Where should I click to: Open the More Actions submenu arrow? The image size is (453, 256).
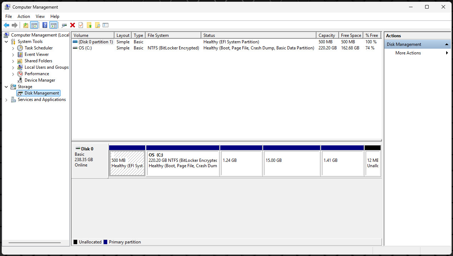pyautogui.click(x=447, y=53)
